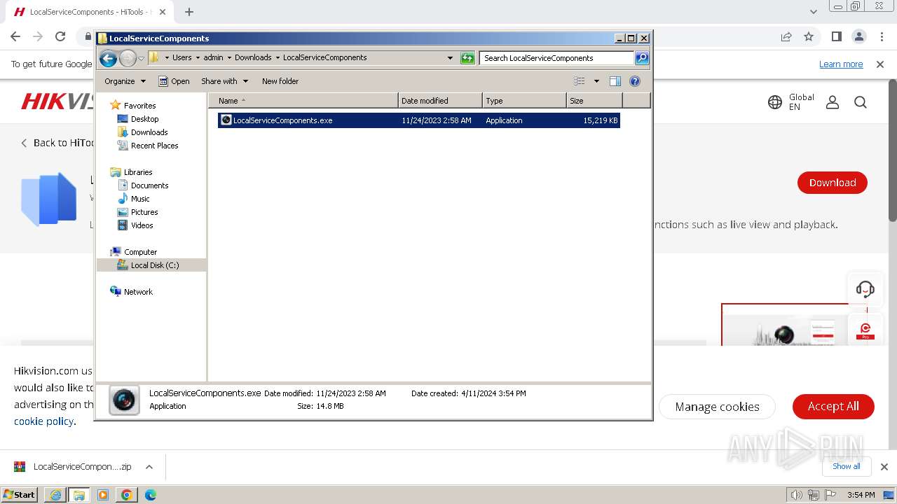Viewport: 897px width, 504px height.
Task: Open Chrome tab search dropdown
Action: coord(813,12)
